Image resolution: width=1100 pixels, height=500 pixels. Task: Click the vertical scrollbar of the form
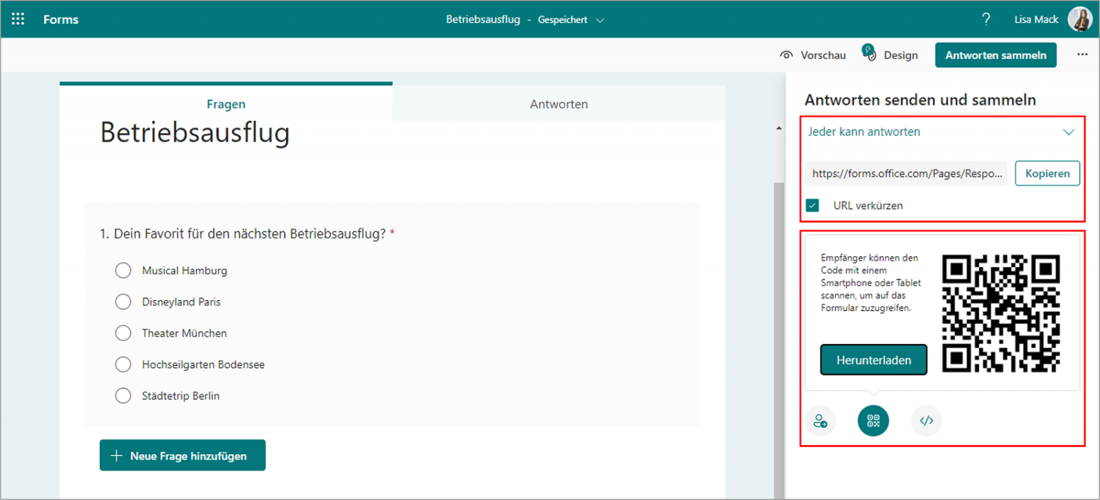[778, 309]
